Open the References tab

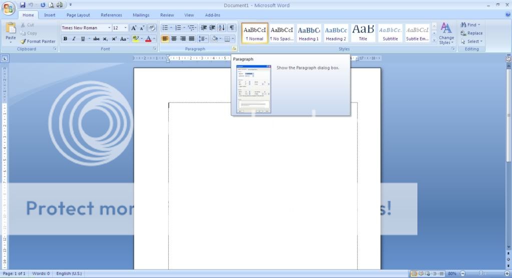[x=111, y=15]
